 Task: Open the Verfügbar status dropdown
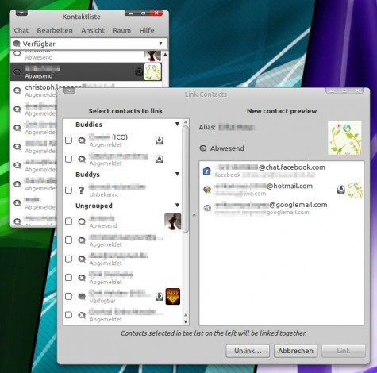pos(89,44)
